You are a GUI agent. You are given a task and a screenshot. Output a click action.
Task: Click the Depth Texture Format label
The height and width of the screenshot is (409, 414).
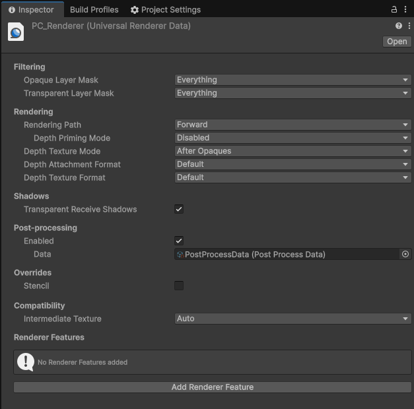tap(65, 177)
